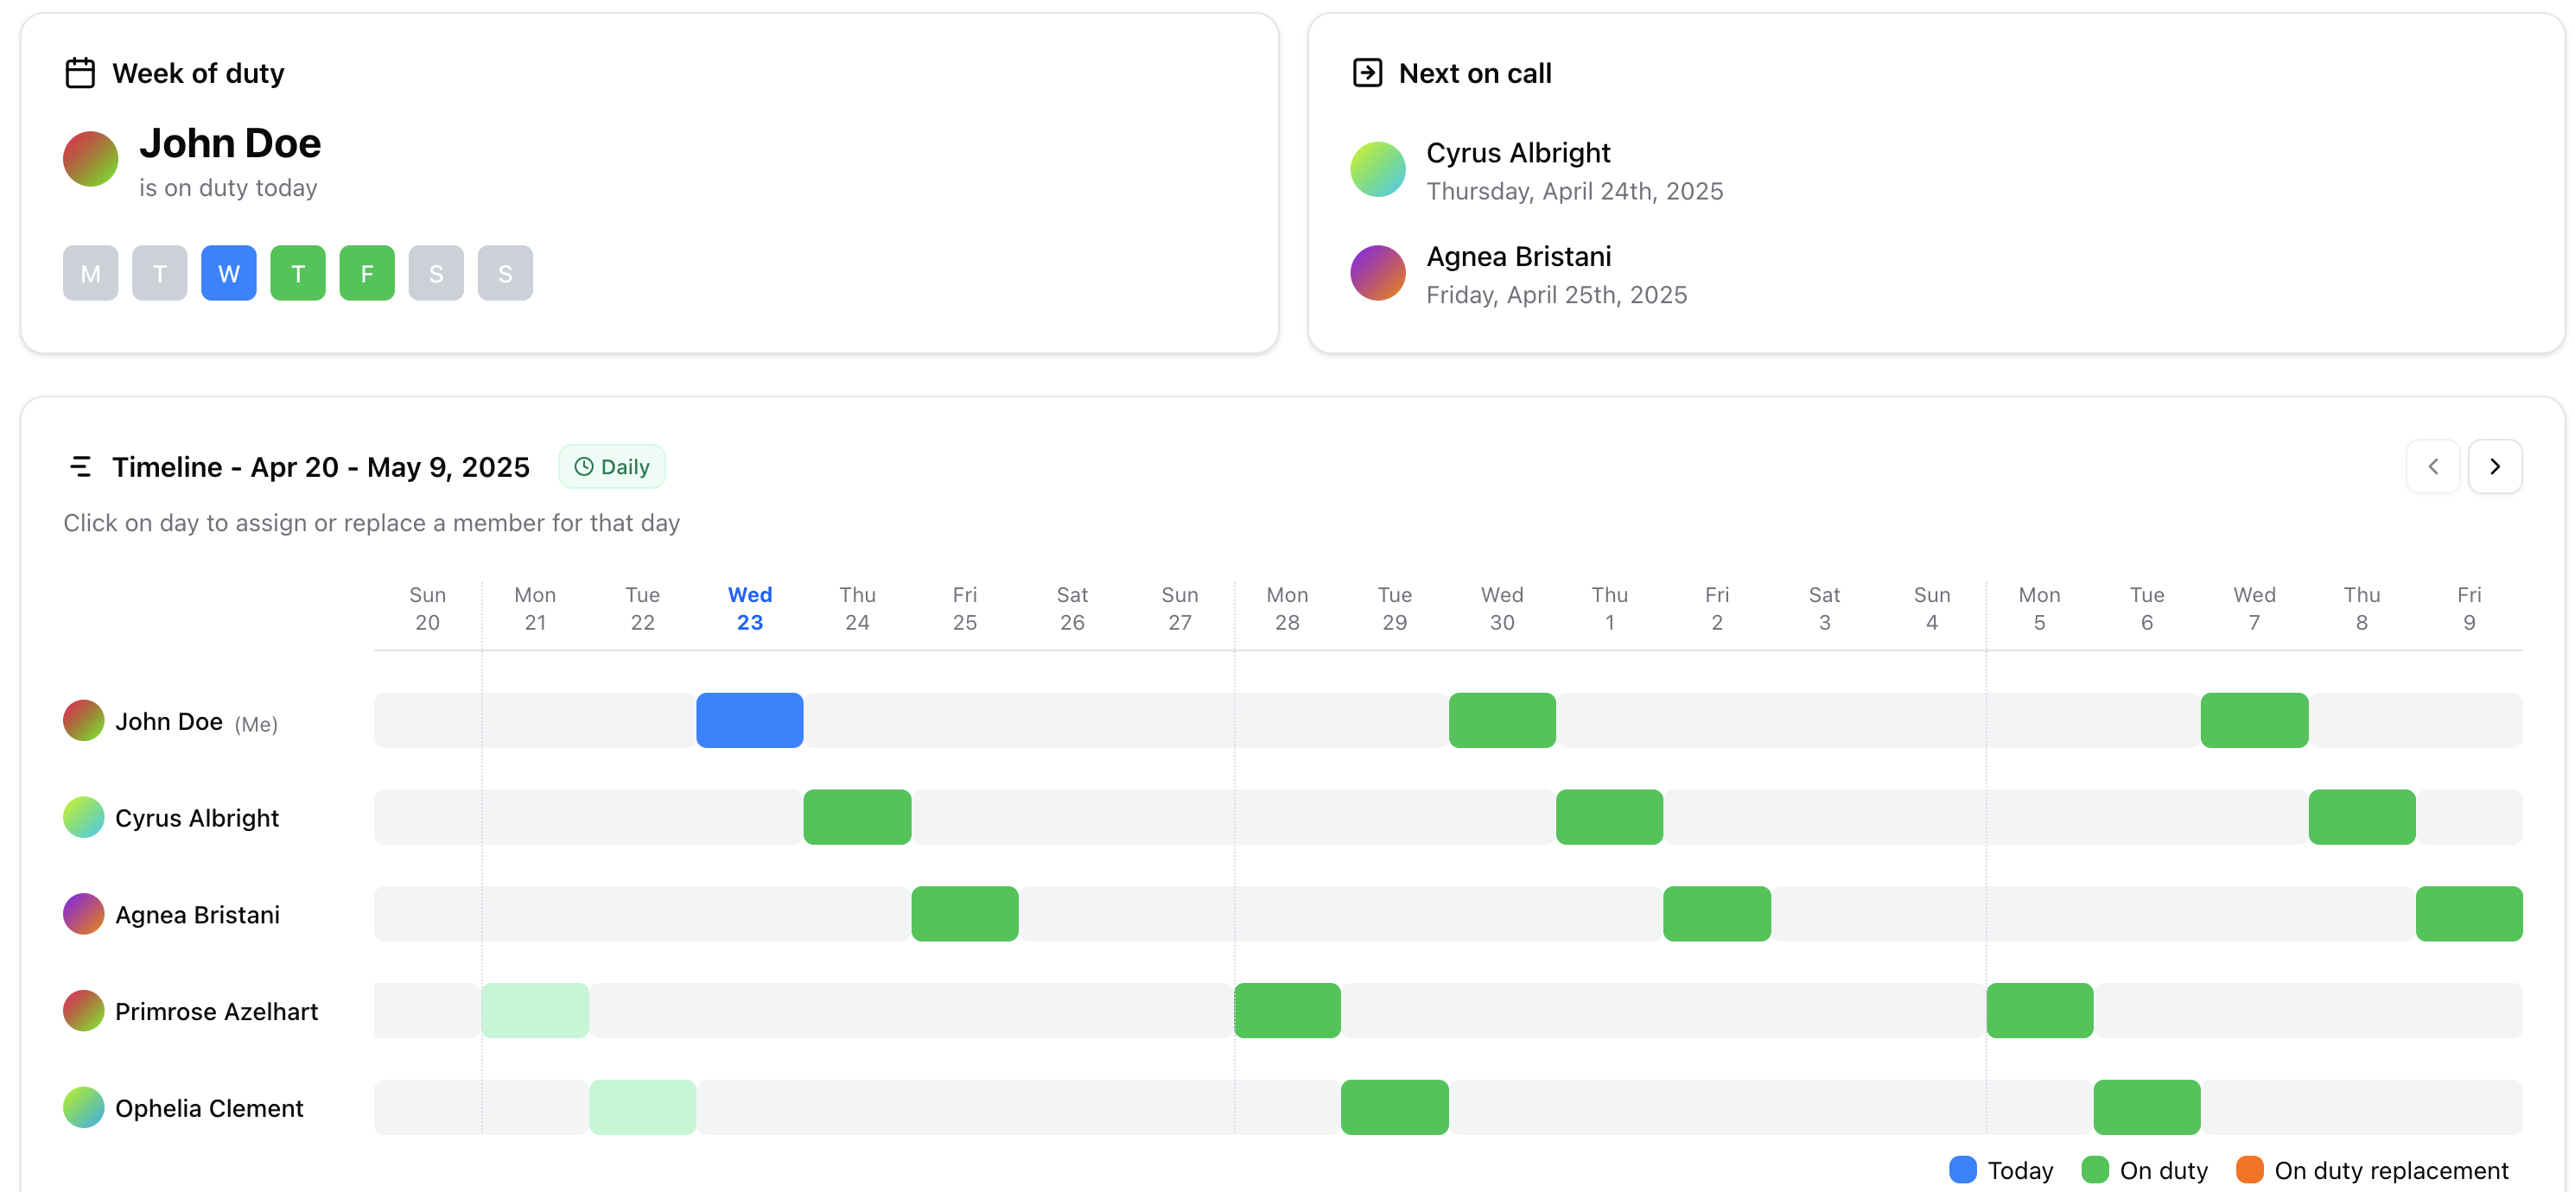Click Ophelia Clement's name in the timeline

pos(209,1108)
